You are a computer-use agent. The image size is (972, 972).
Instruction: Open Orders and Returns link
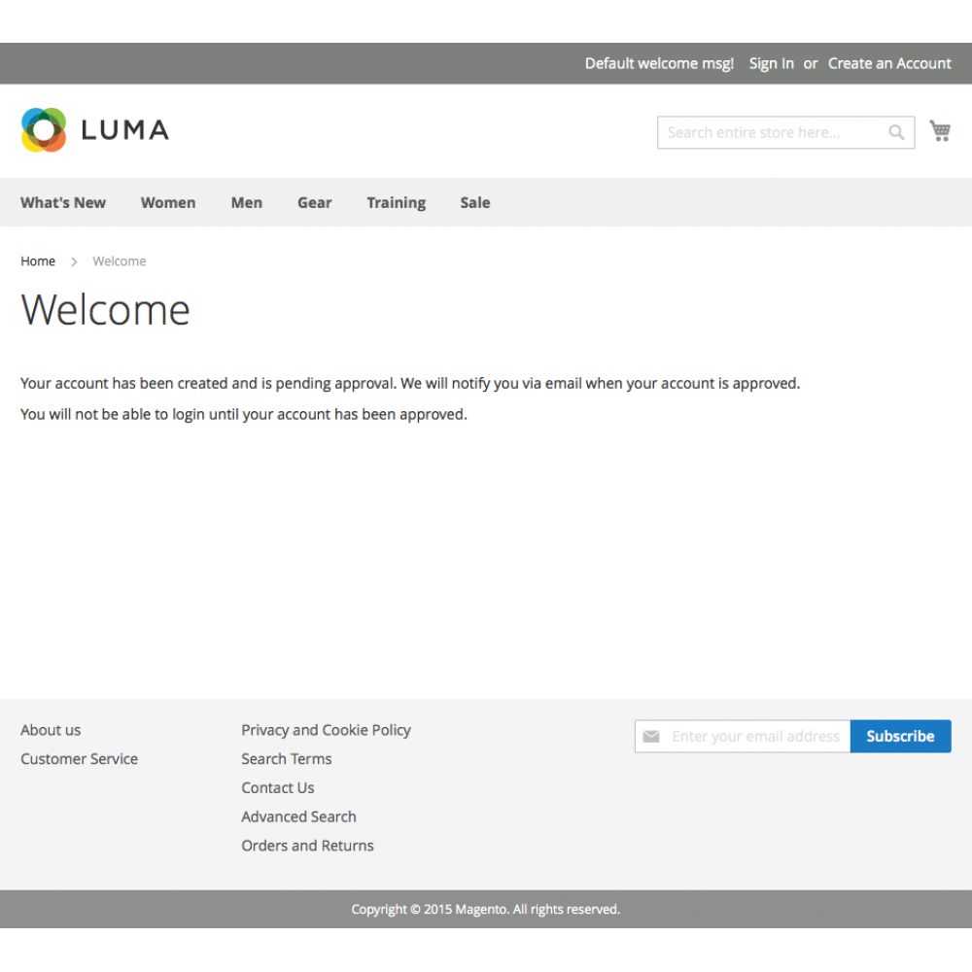pyautogui.click(x=307, y=846)
